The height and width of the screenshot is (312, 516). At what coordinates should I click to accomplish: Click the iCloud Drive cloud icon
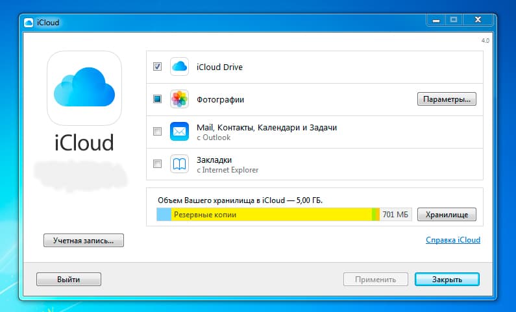pyautogui.click(x=179, y=67)
